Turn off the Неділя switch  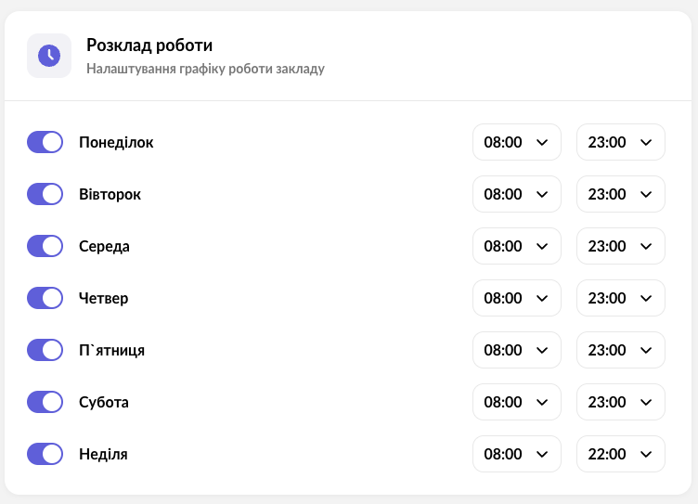pos(45,455)
